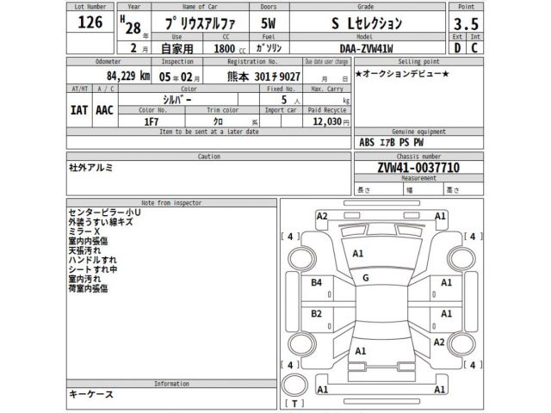Click the B4 damage mark on diagram
The image size is (551, 413).
(316, 282)
